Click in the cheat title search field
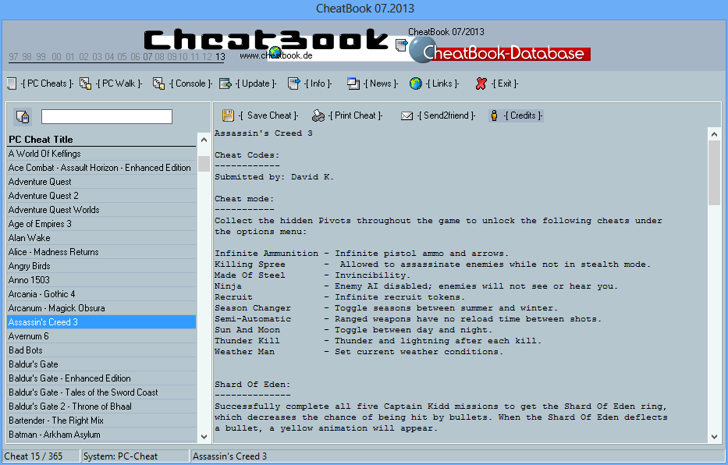 tap(107, 116)
